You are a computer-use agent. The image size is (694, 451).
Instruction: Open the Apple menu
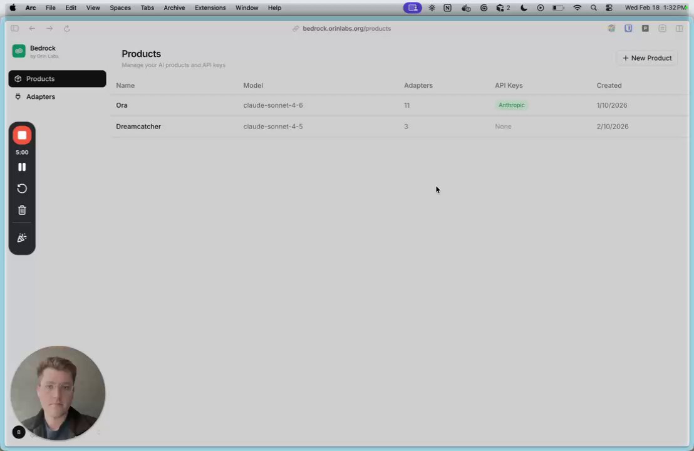pos(13,8)
